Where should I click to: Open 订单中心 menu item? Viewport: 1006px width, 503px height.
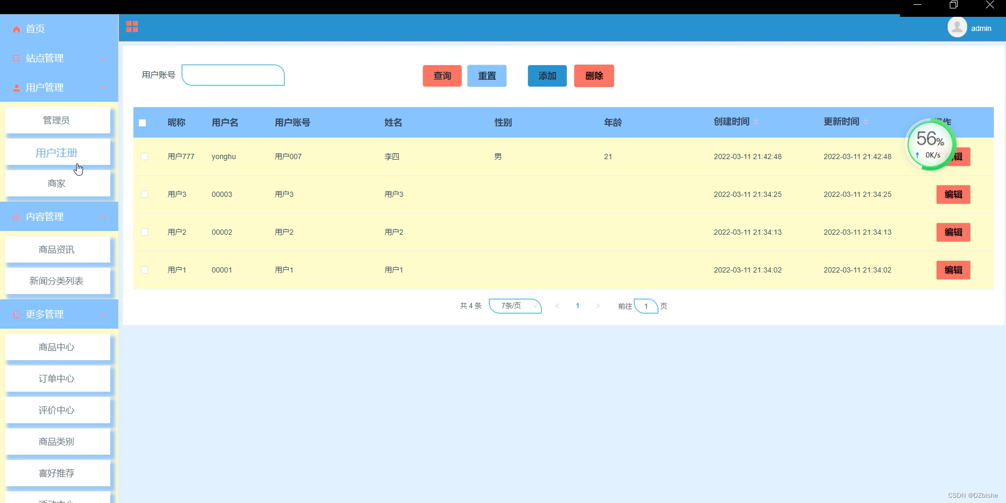(58, 379)
